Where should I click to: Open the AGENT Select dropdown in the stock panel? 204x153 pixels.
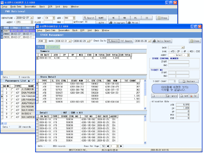point(188,55)
